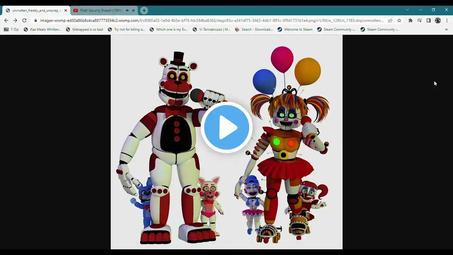Open the Welcome to Steam bookmark
Viewport: 453px width, 255px height.
[295, 29]
